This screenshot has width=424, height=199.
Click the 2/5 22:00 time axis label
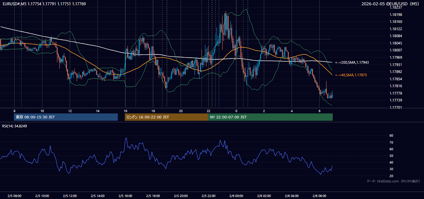209,196
